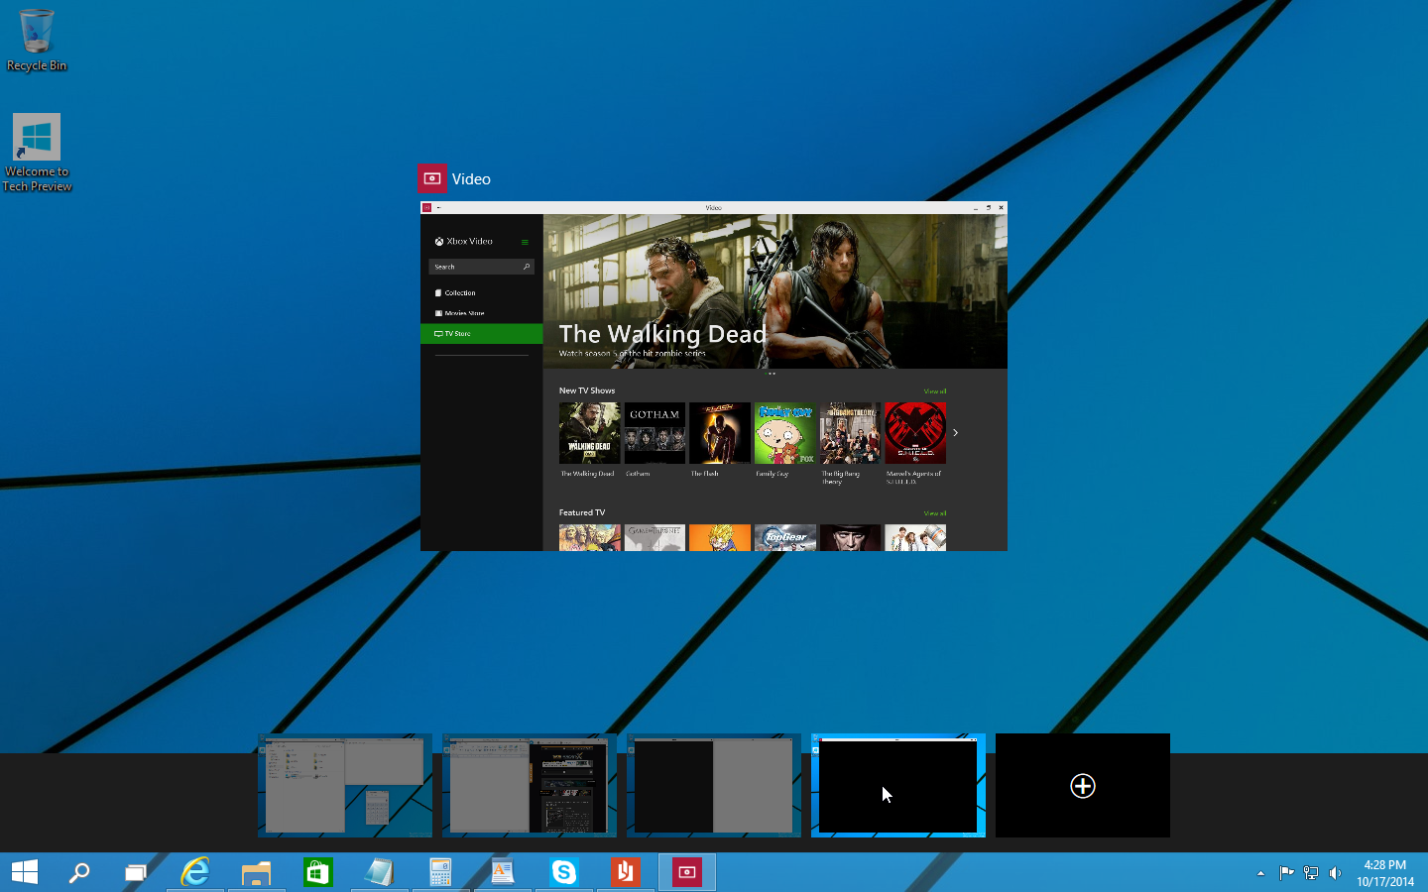Open the Start menu Windows logo

coord(25,872)
